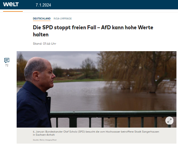
Task: Click the headline 'Die SPD stoppt freien Fall'
Action: 64,27
